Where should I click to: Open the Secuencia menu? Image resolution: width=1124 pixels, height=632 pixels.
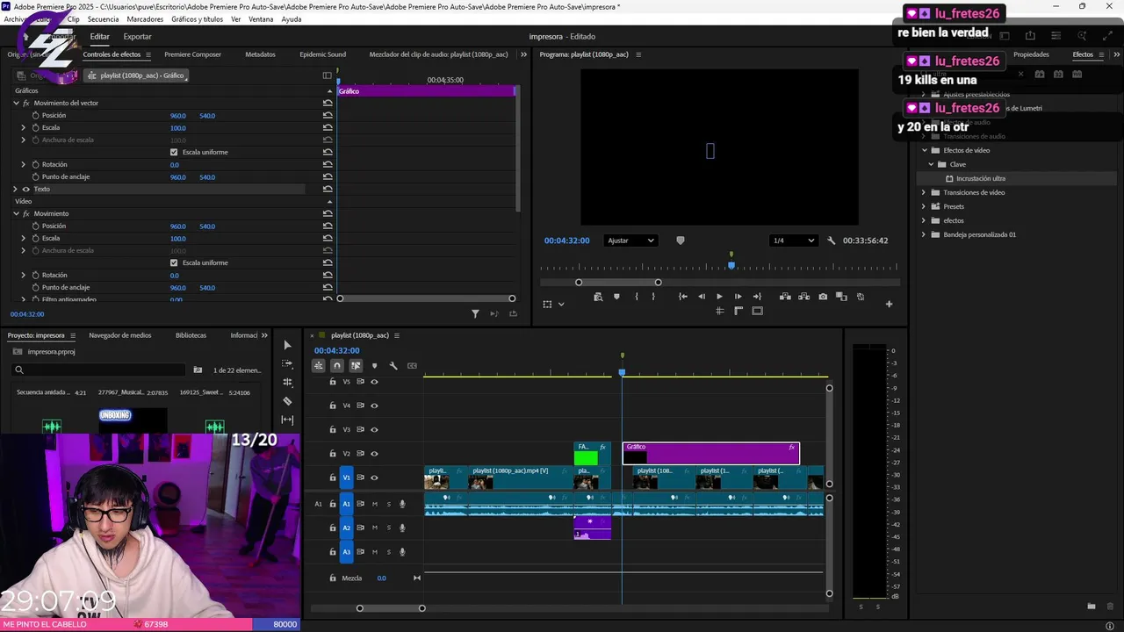click(x=103, y=19)
